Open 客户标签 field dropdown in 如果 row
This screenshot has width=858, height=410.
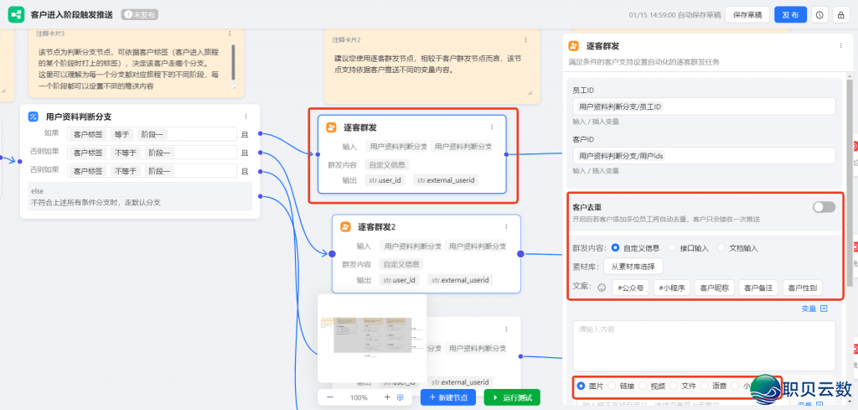[87, 134]
